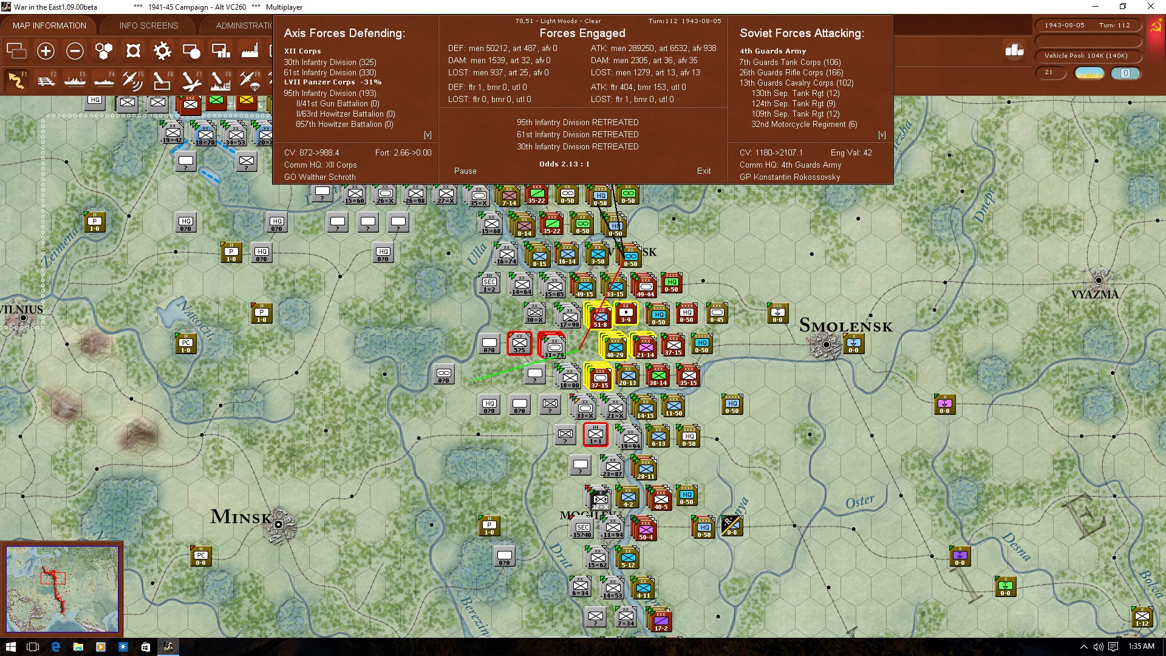The width and height of the screenshot is (1166, 656).
Task: Select the Soviet unit counter 8-45
Action: point(717,314)
